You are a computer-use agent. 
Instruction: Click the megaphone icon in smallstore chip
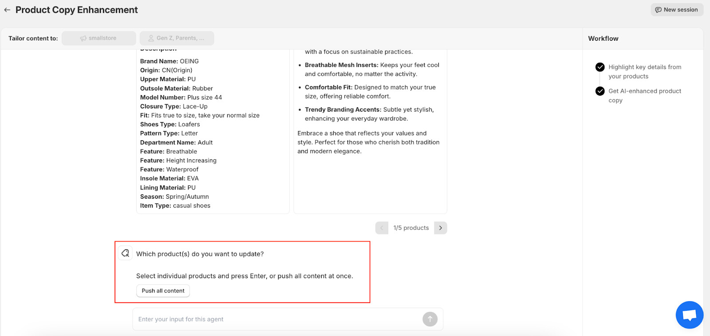point(83,39)
